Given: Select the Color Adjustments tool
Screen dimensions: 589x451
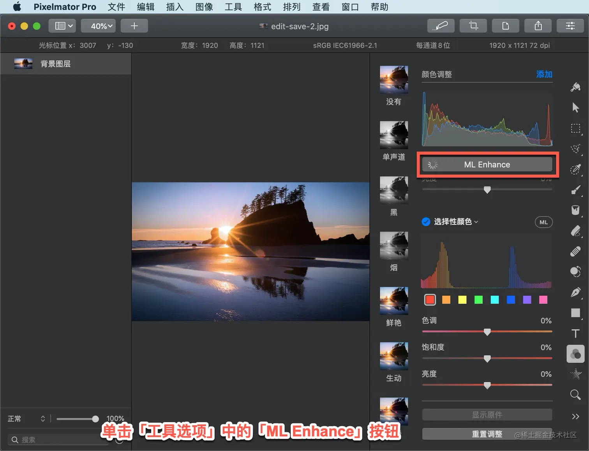Looking at the screenshot, I should click(575, 354).
